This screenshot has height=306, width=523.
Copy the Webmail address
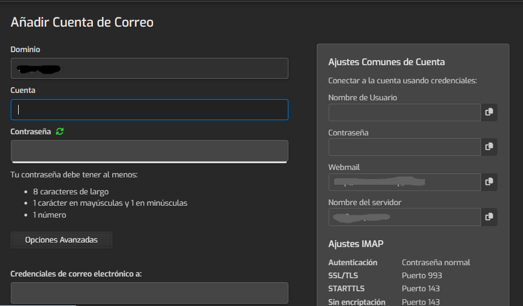pyautogui.click(x=489, y=182)
